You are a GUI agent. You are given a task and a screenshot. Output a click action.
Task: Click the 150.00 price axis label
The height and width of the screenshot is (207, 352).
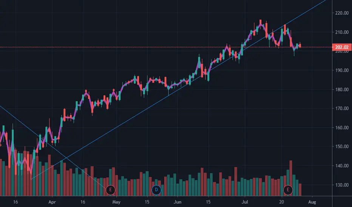(342, 146)
